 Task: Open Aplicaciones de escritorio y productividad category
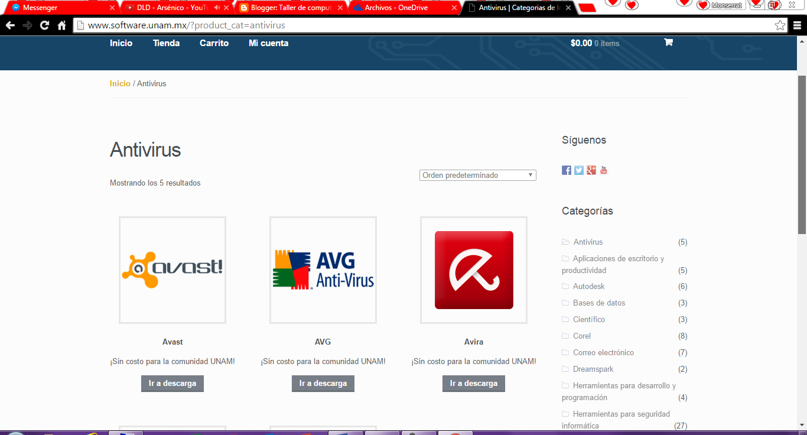click(x=613, y=264)
